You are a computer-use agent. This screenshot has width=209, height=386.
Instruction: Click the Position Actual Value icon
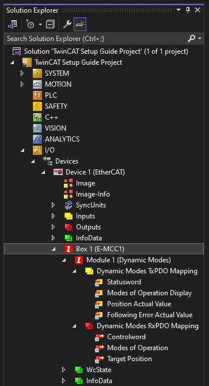99,304
